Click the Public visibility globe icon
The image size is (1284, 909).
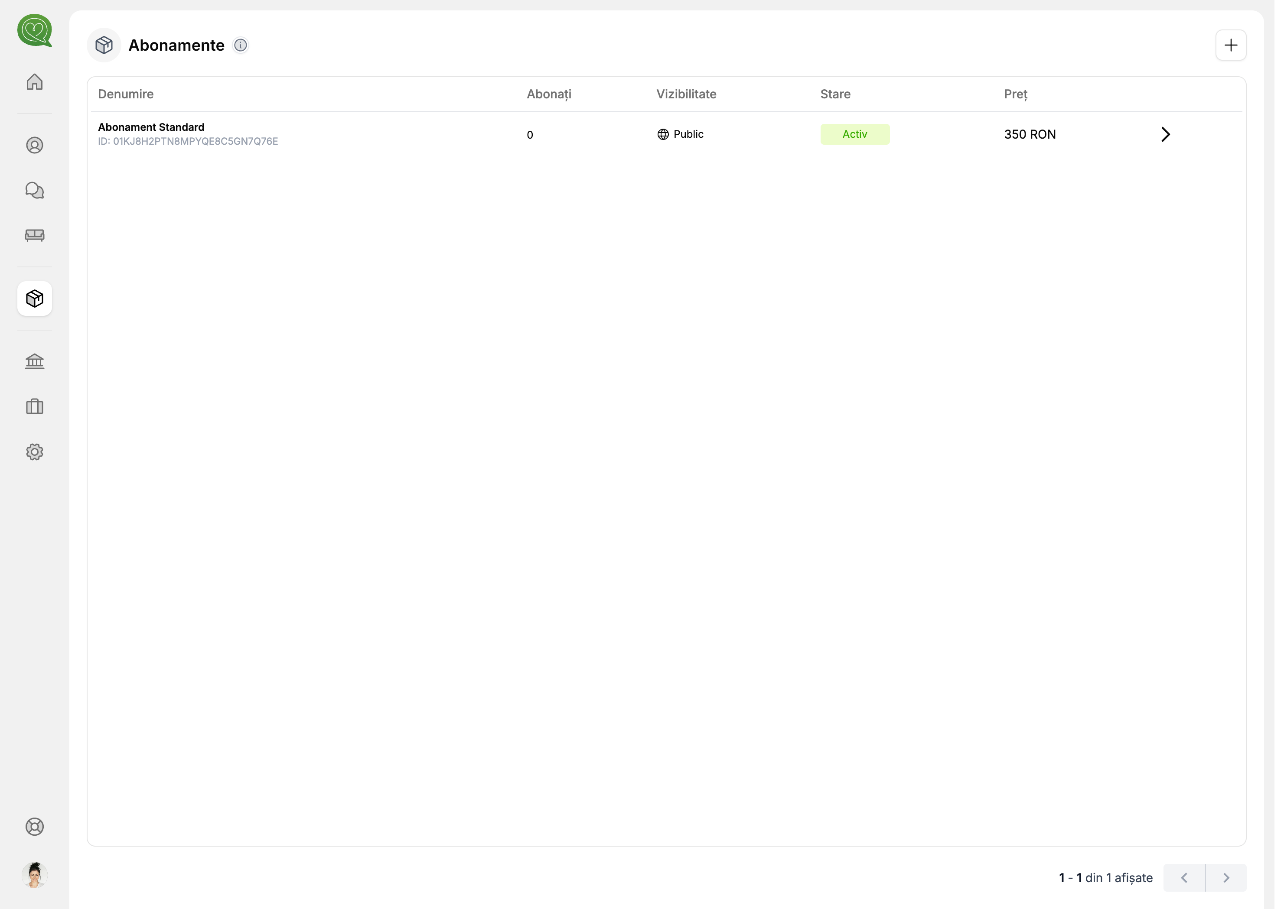tap(663, 134)
